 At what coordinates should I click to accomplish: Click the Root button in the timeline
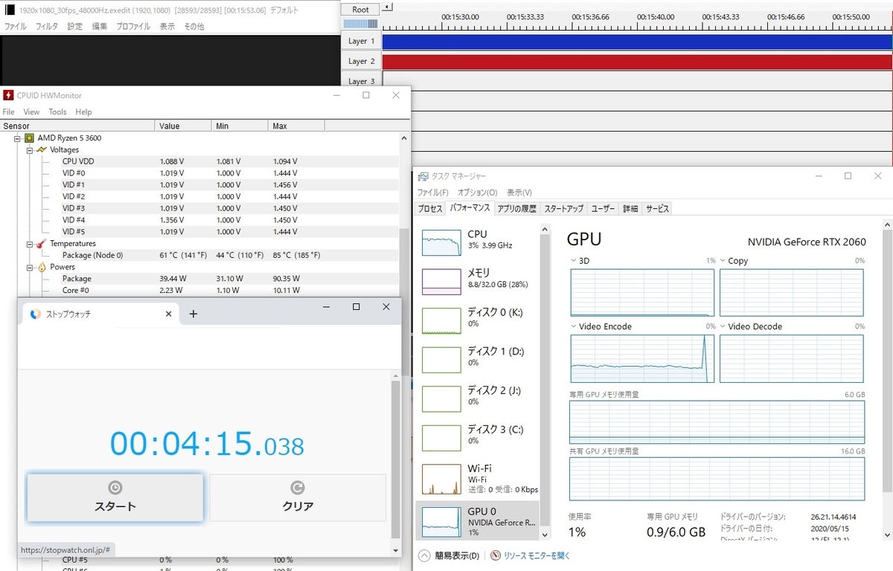tap(360, 9)
